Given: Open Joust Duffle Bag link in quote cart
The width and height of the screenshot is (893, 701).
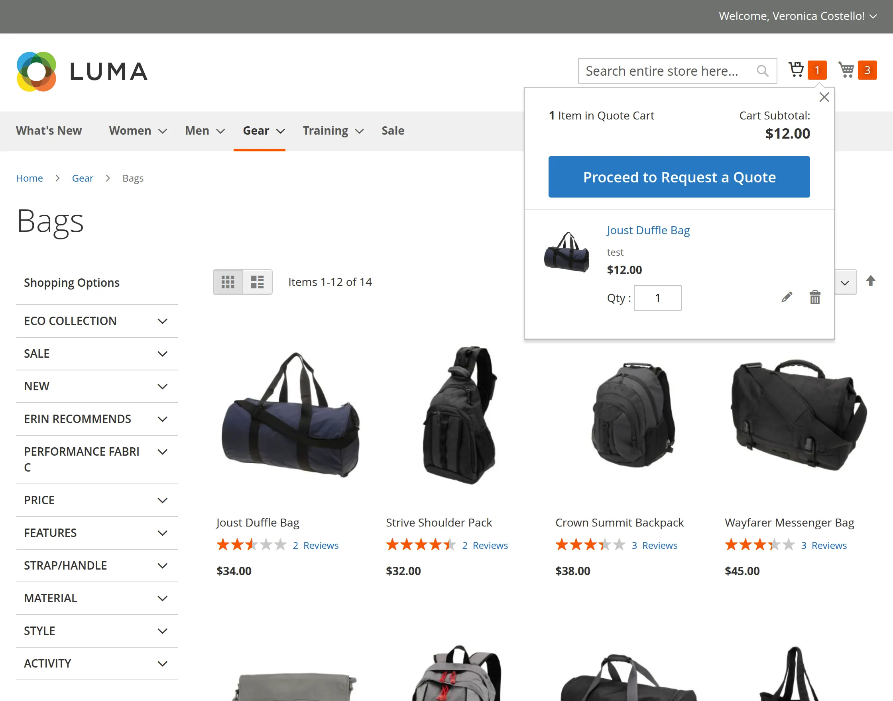Looking at the screenshot, I should (x=648, y=230).
